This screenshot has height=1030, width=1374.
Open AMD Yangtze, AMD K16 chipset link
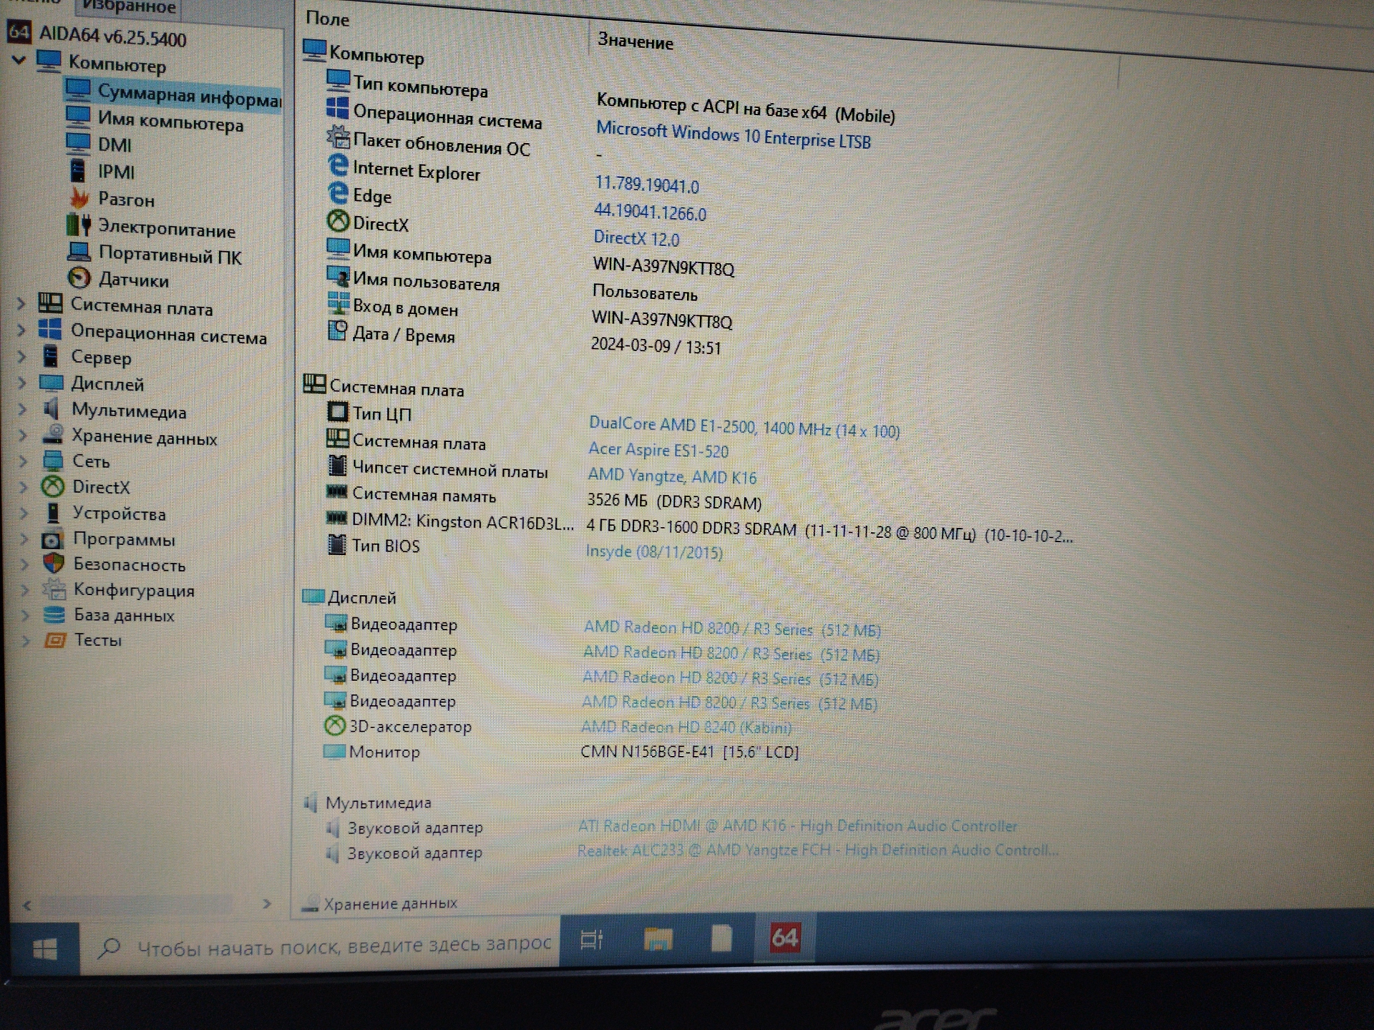click(672, 476)
